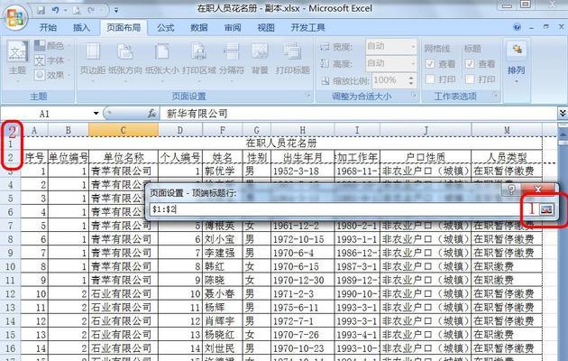This screenshot has height=361, width=568.
Task: Click the date cell 1972-7-1
Action: (x=302, y=321)
